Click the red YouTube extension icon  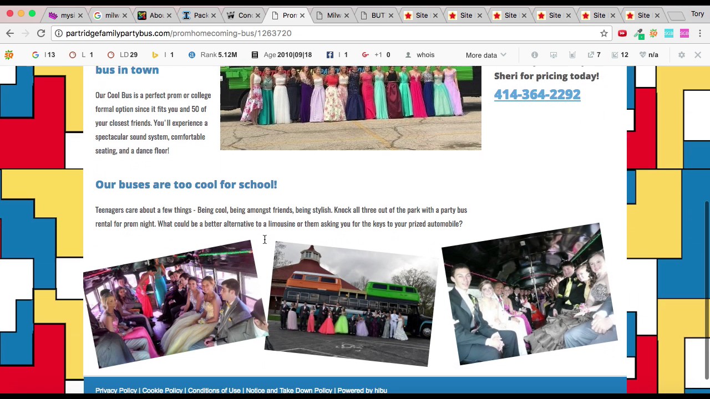point(622,33)
